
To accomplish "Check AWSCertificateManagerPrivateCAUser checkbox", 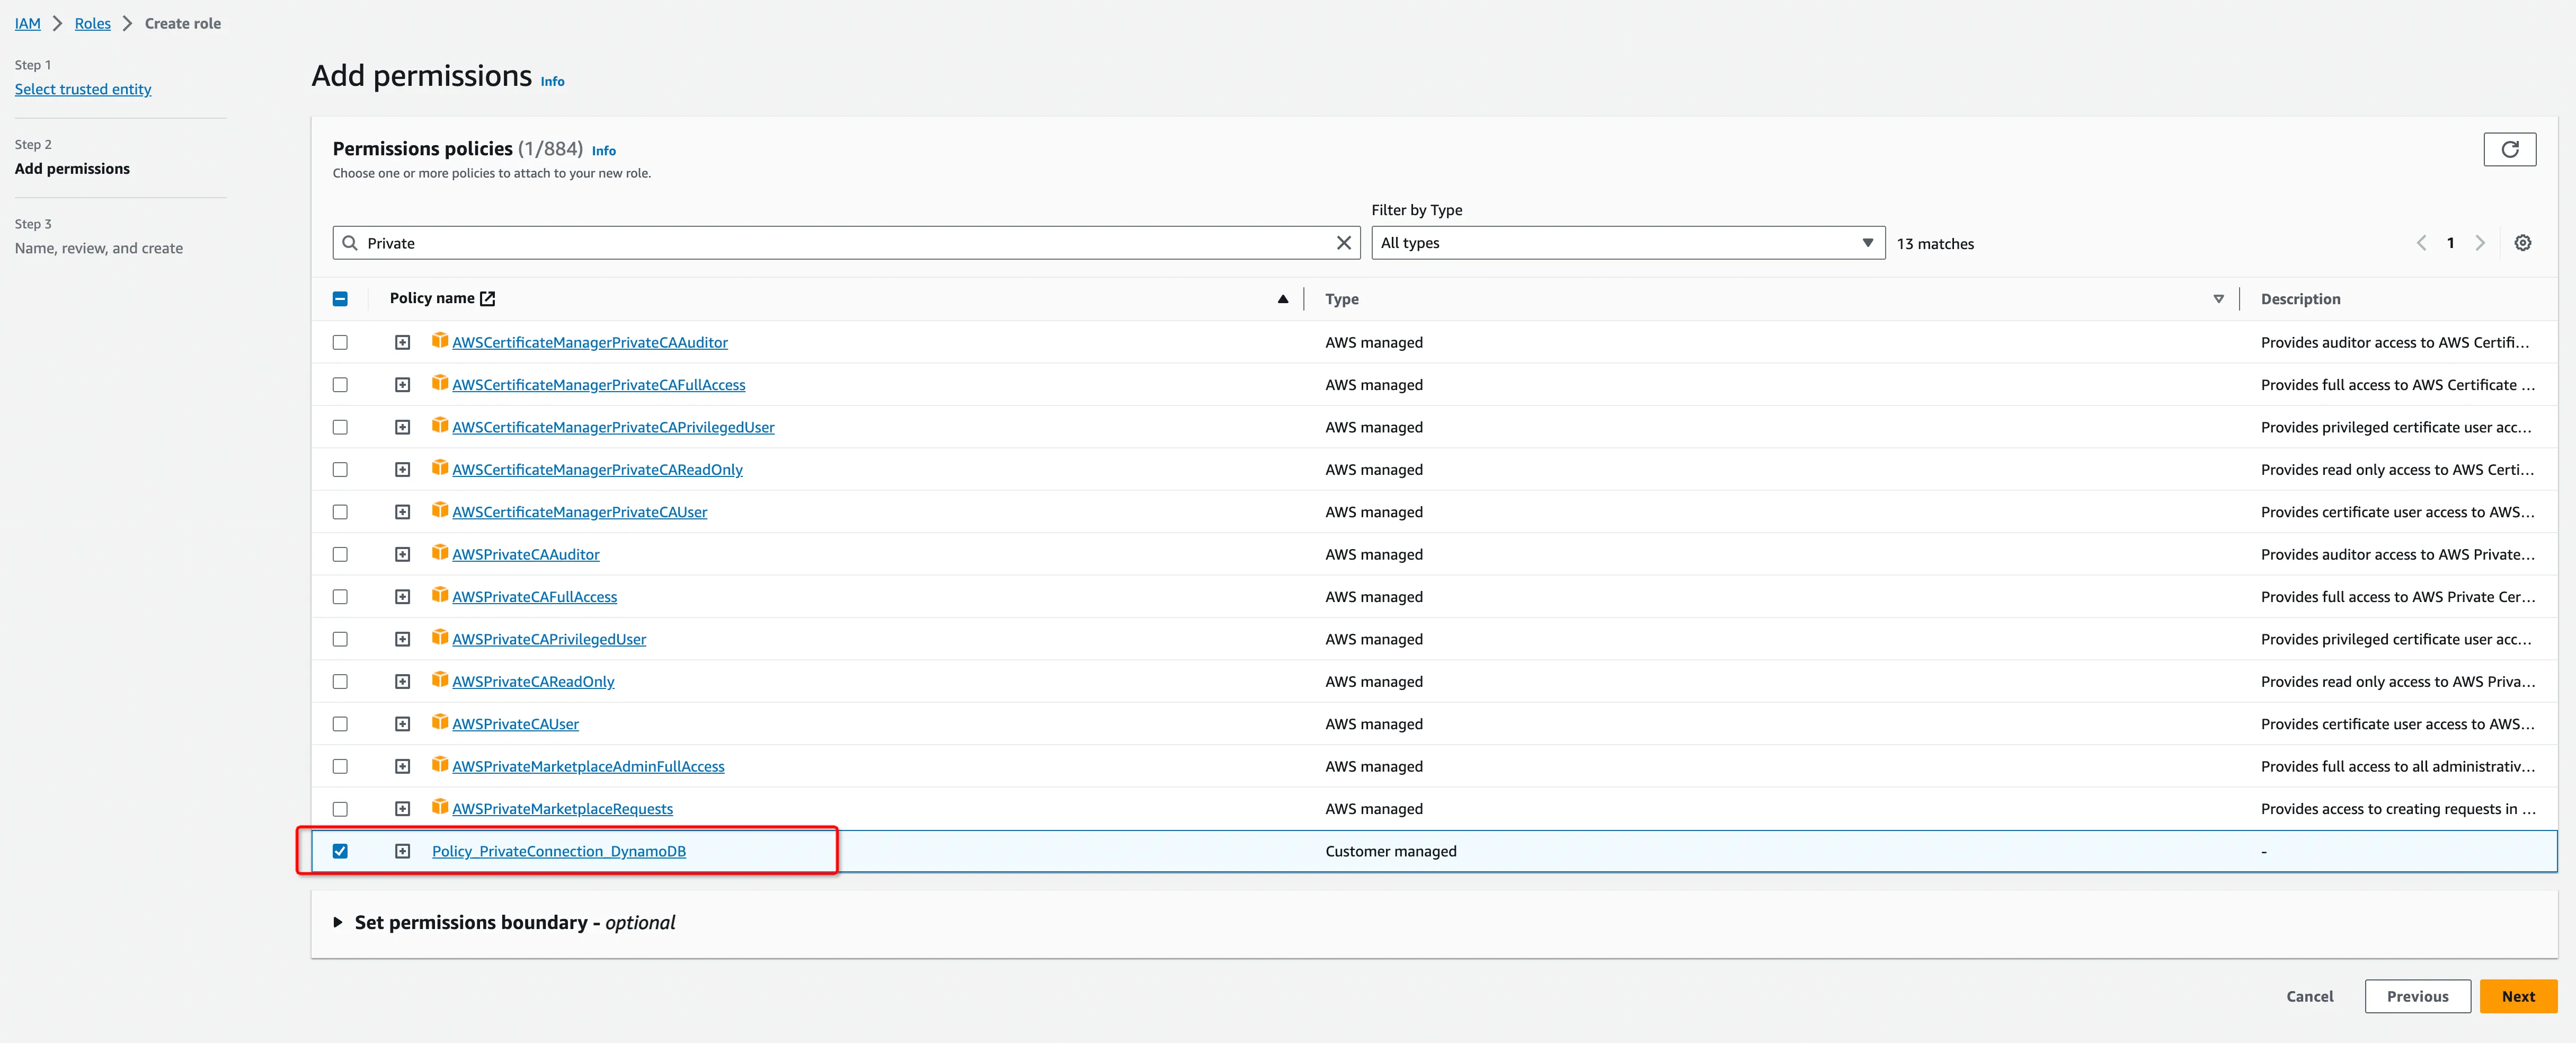I will point(340,512).
